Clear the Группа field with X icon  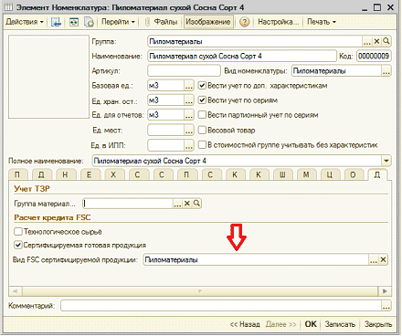coord(376,41)
